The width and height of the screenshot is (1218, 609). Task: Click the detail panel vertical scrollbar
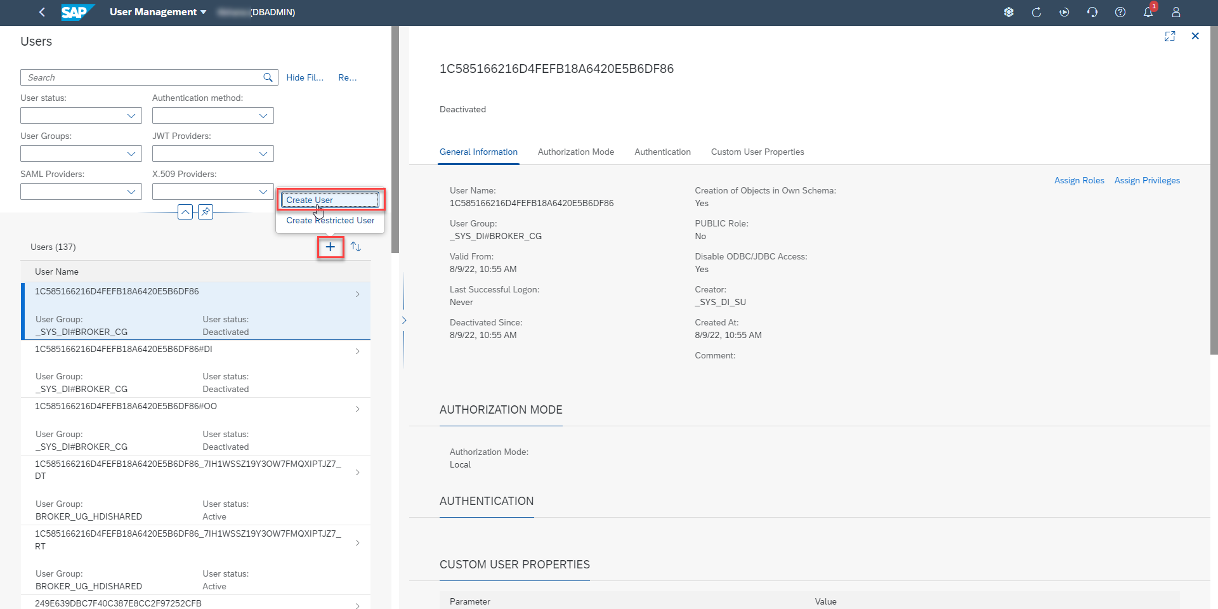(x=1214, y=190)
